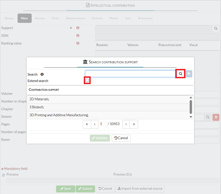The width and height of the screenshot is (221, 194).
Task: Cancel the Search contribution support dialog
Action: tap(121, 138)
